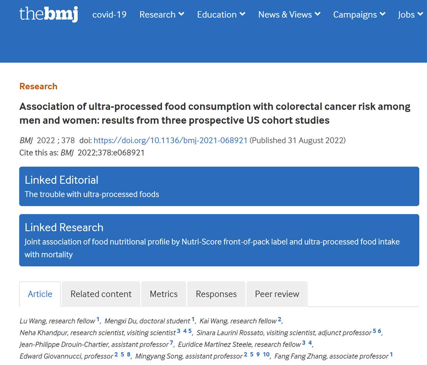This screenshot has height=365, width=427.
Task: Switch to the Metrics tab
Action: (164, 294)
